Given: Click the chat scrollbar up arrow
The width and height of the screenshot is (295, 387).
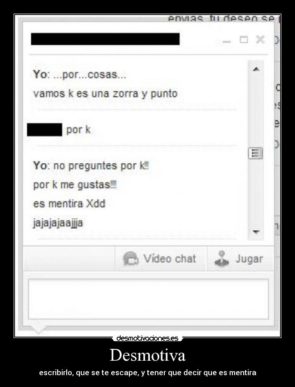Looking at the screenshot, I should [x=256, y=69].
